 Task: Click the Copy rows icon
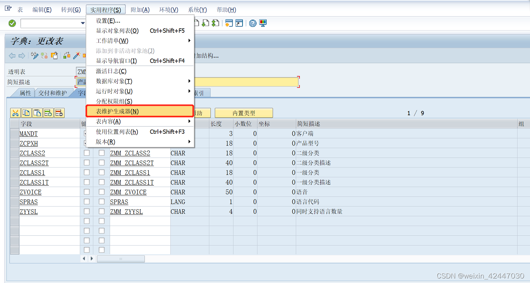26,113
